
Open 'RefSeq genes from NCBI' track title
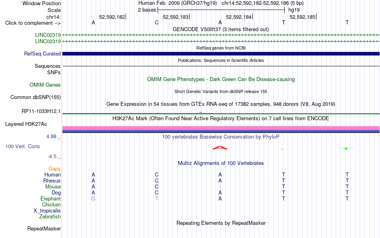pyautogui.click(x=221, y=48)
